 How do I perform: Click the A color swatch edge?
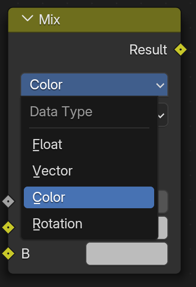pyautogui.click(x=163, y=228)
